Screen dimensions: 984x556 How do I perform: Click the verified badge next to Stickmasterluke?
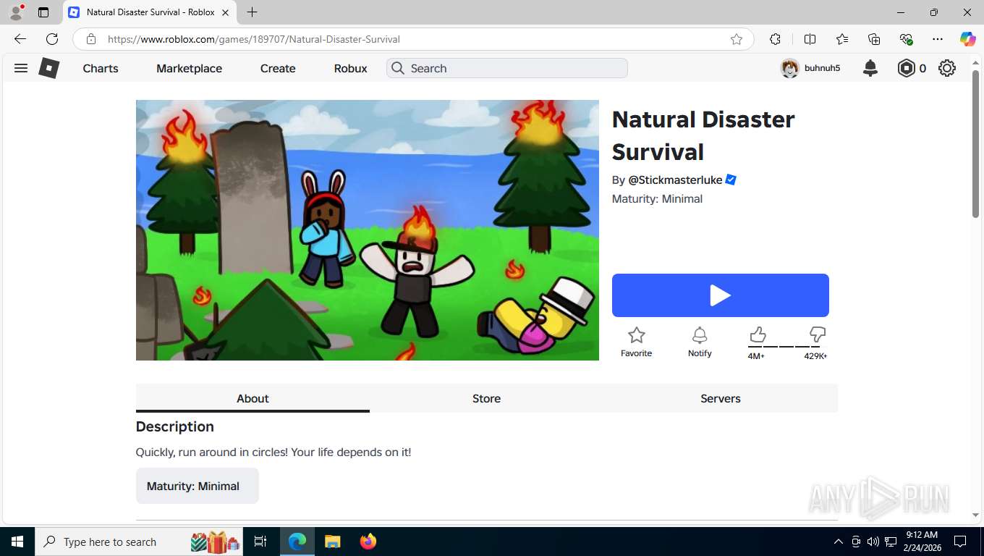coord(731,180)
